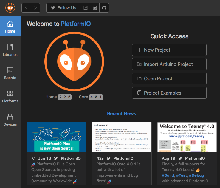Click the pin icon on Jun 18 post

click(x=33, y=158)
